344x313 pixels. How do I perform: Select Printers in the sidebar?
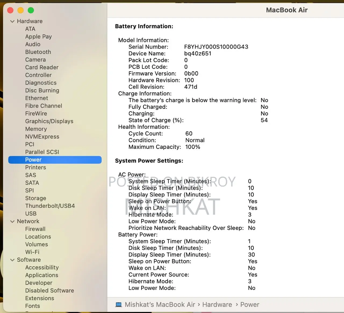(35, 167)
